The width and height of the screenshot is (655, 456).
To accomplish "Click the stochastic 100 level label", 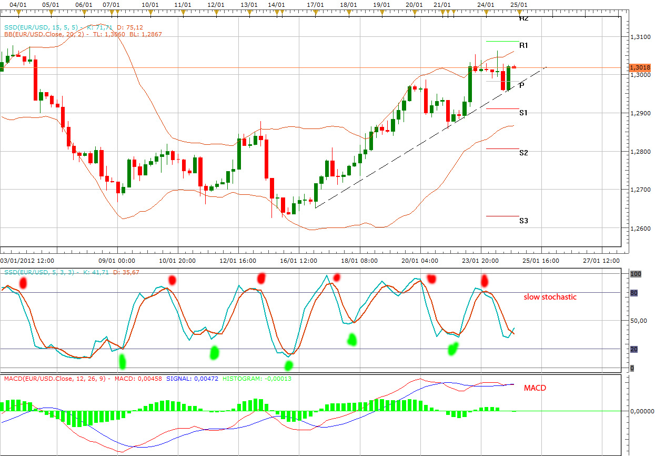I will (635, 274).
